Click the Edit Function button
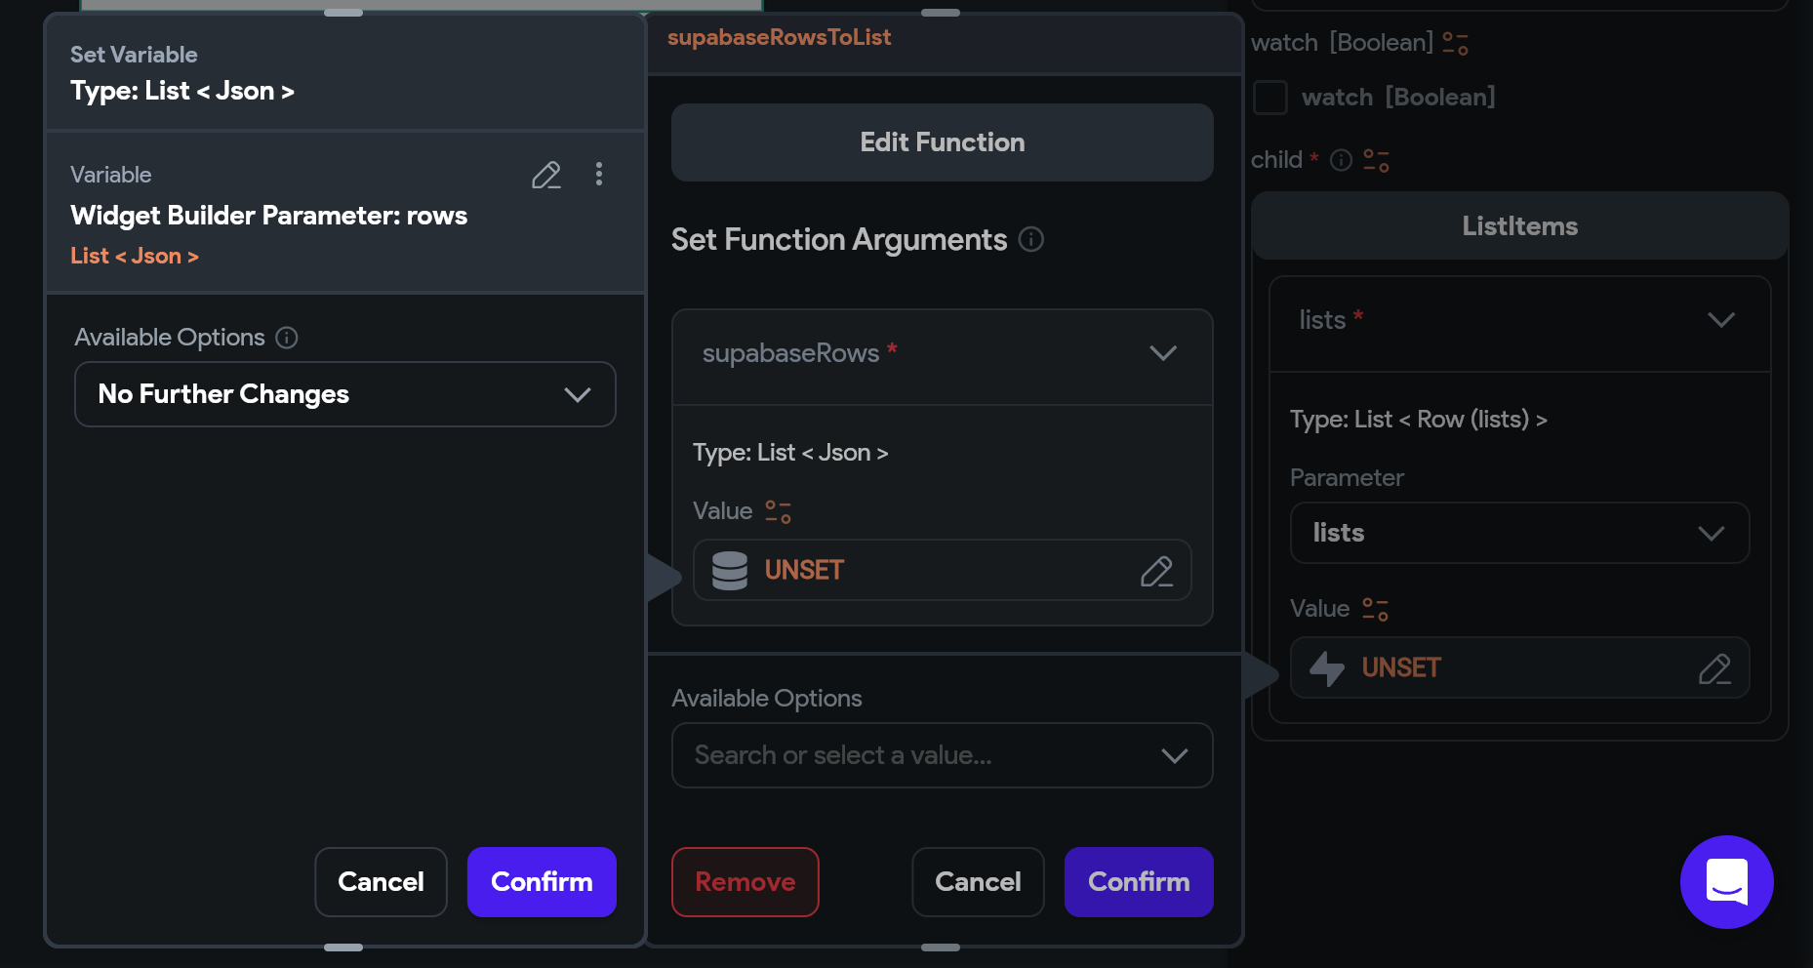The image size is (1813, 968). pos(943,142)
